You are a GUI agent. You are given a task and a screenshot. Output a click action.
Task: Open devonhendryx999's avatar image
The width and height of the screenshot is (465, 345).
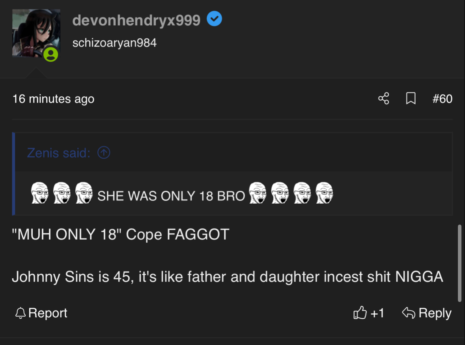(35, 34)
